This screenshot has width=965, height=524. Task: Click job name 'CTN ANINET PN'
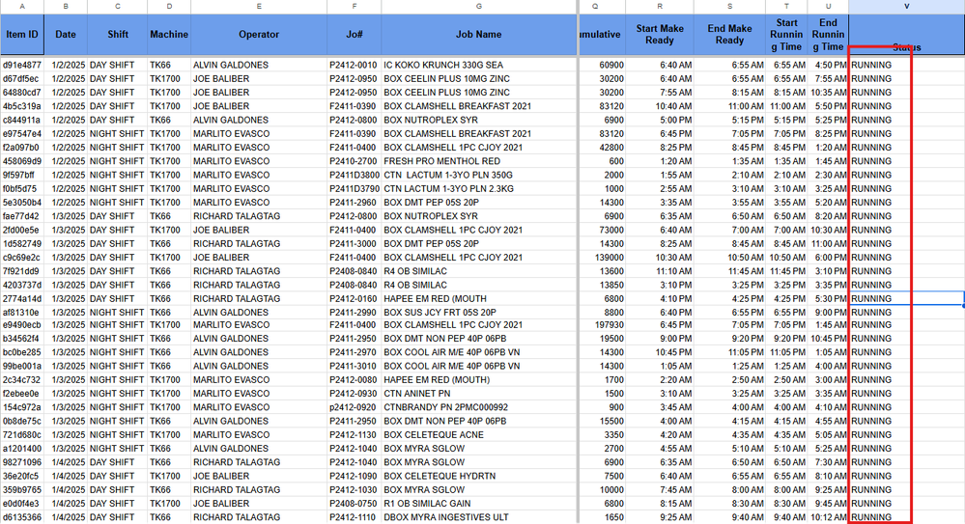click(x=416, y=394)
